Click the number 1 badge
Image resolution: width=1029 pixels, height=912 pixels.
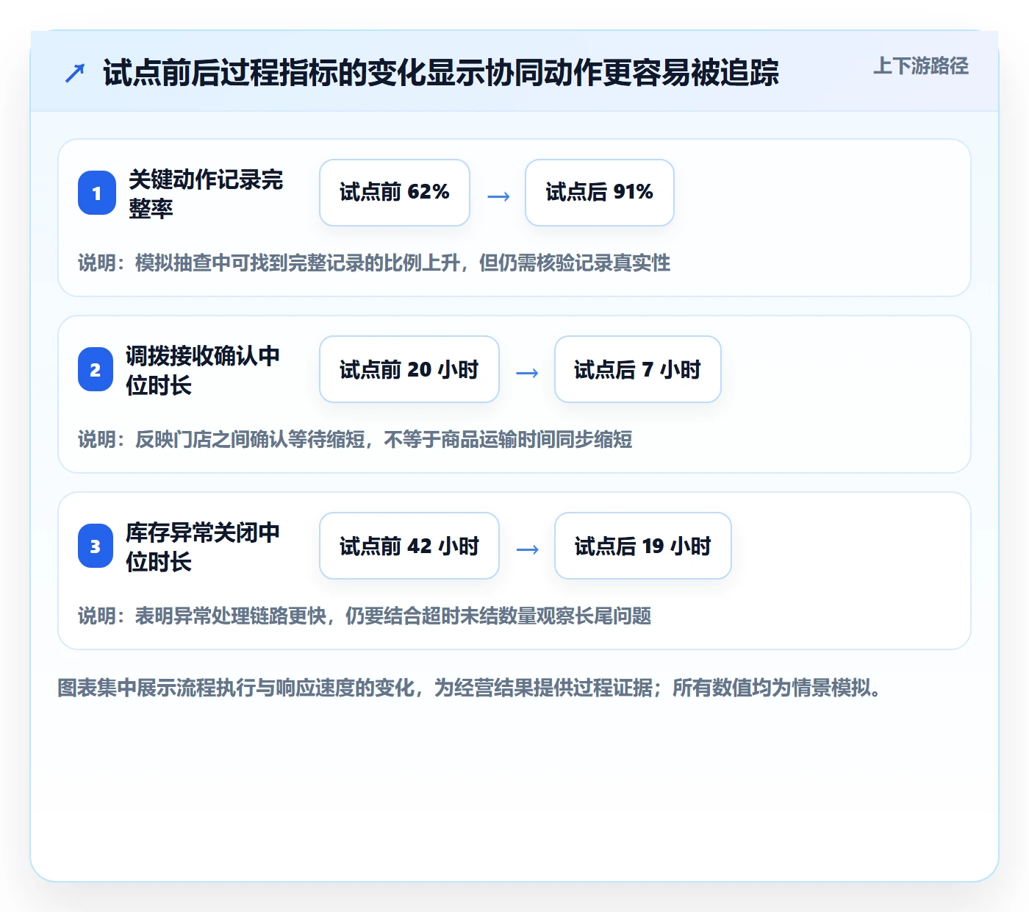click(97, 193)
